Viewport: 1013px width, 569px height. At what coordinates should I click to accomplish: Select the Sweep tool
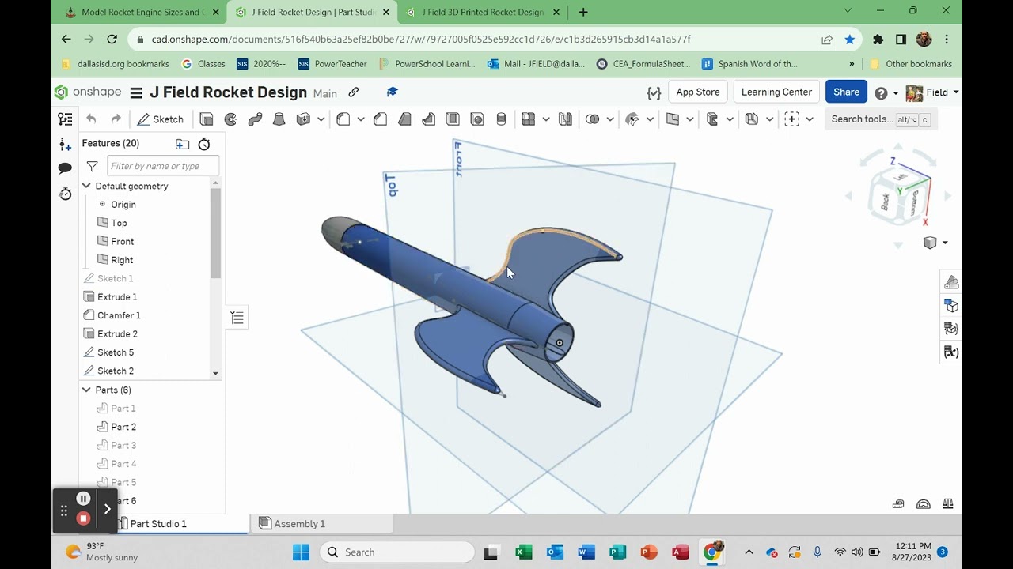pyautogui.click(x=255, y=119)
